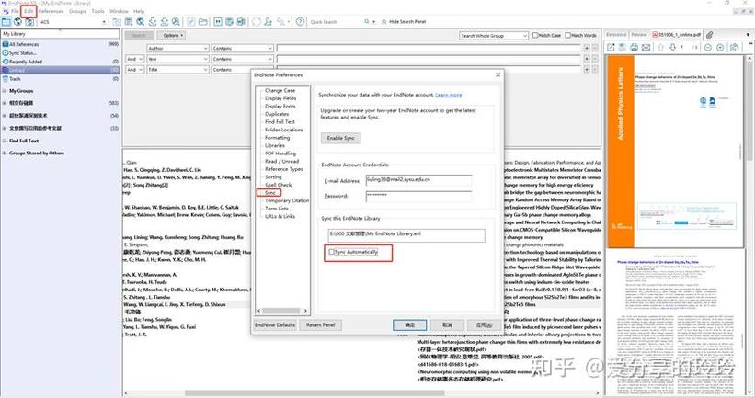The width and height of the screenshot is (755, 398).
Task: Click the PDF Zoom In plus icon
Action: click(x=720, y=47)
